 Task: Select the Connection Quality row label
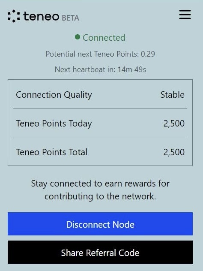[x=54, y=95]
